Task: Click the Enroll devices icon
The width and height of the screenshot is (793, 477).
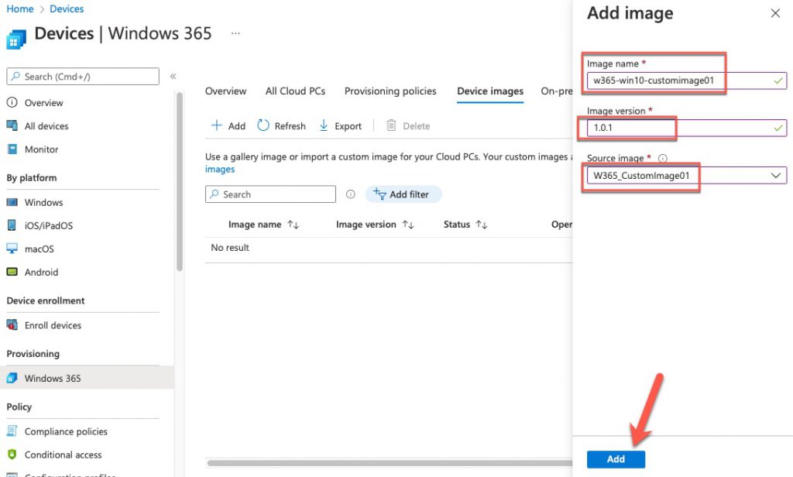Action: 12,324
